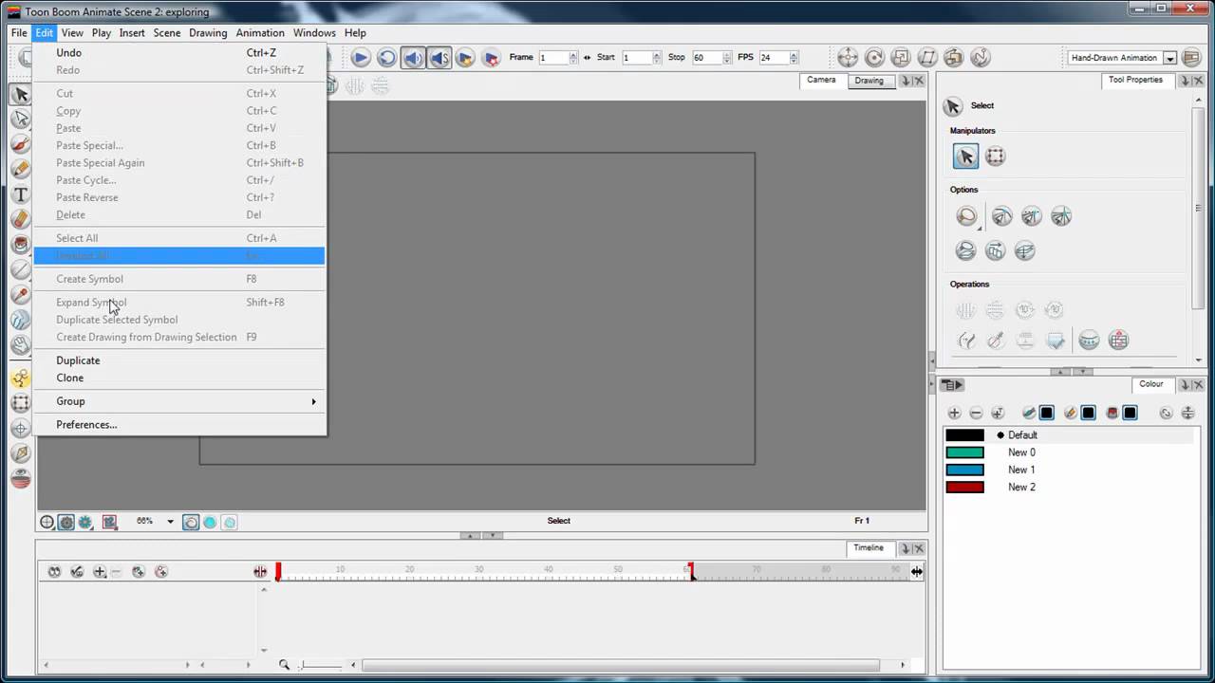Select the arrow manipulator in Tool Properties

click(965, 157)
